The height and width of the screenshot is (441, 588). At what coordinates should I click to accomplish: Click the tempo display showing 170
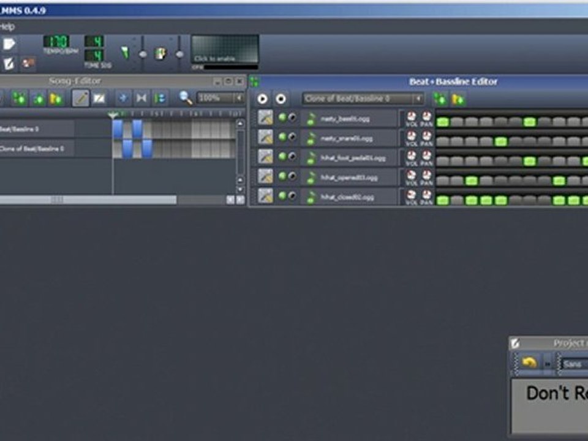[56, 41]
